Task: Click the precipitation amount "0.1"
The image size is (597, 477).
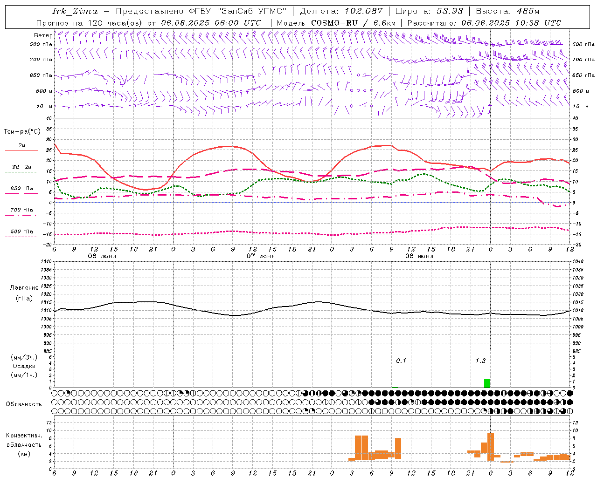Action: point(401,361)
